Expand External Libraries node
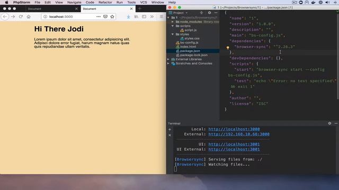This screenshot has width=339, height=190. [x=168, y=59]
